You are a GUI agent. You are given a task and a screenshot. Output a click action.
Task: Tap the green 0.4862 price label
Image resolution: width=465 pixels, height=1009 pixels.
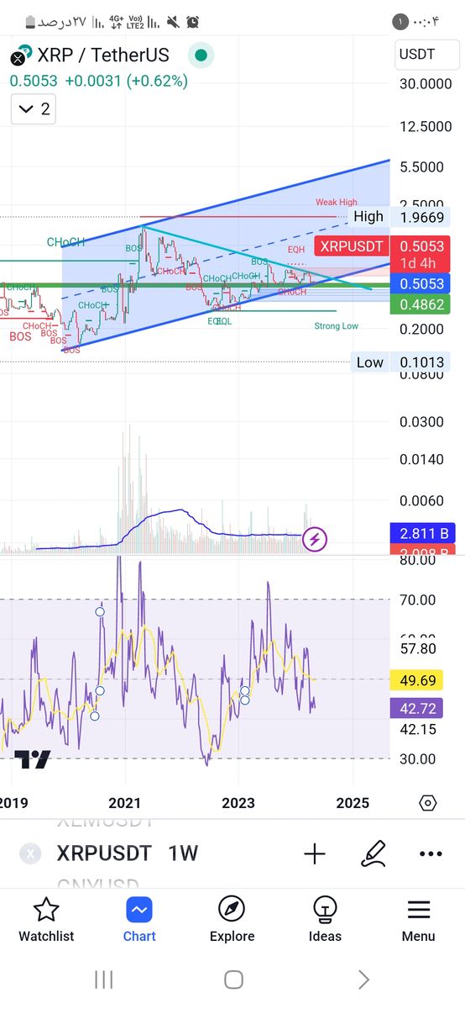click(421, 304)
